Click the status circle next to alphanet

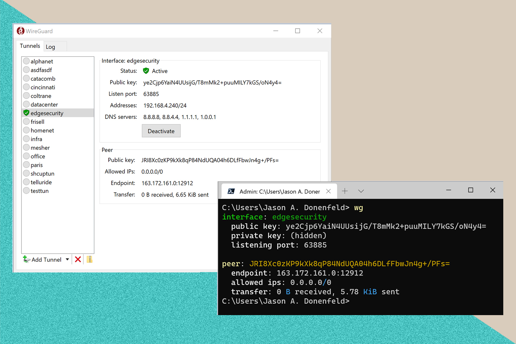[26, 61]
